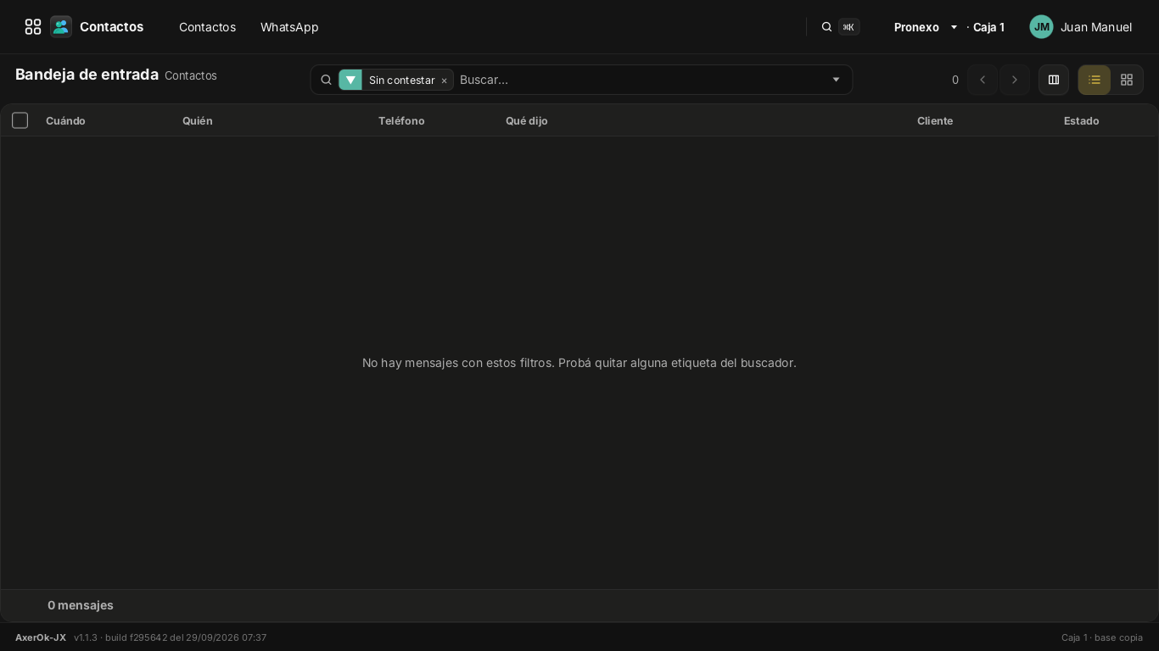Open the apps grid launcher icon

tap(33, 27)
